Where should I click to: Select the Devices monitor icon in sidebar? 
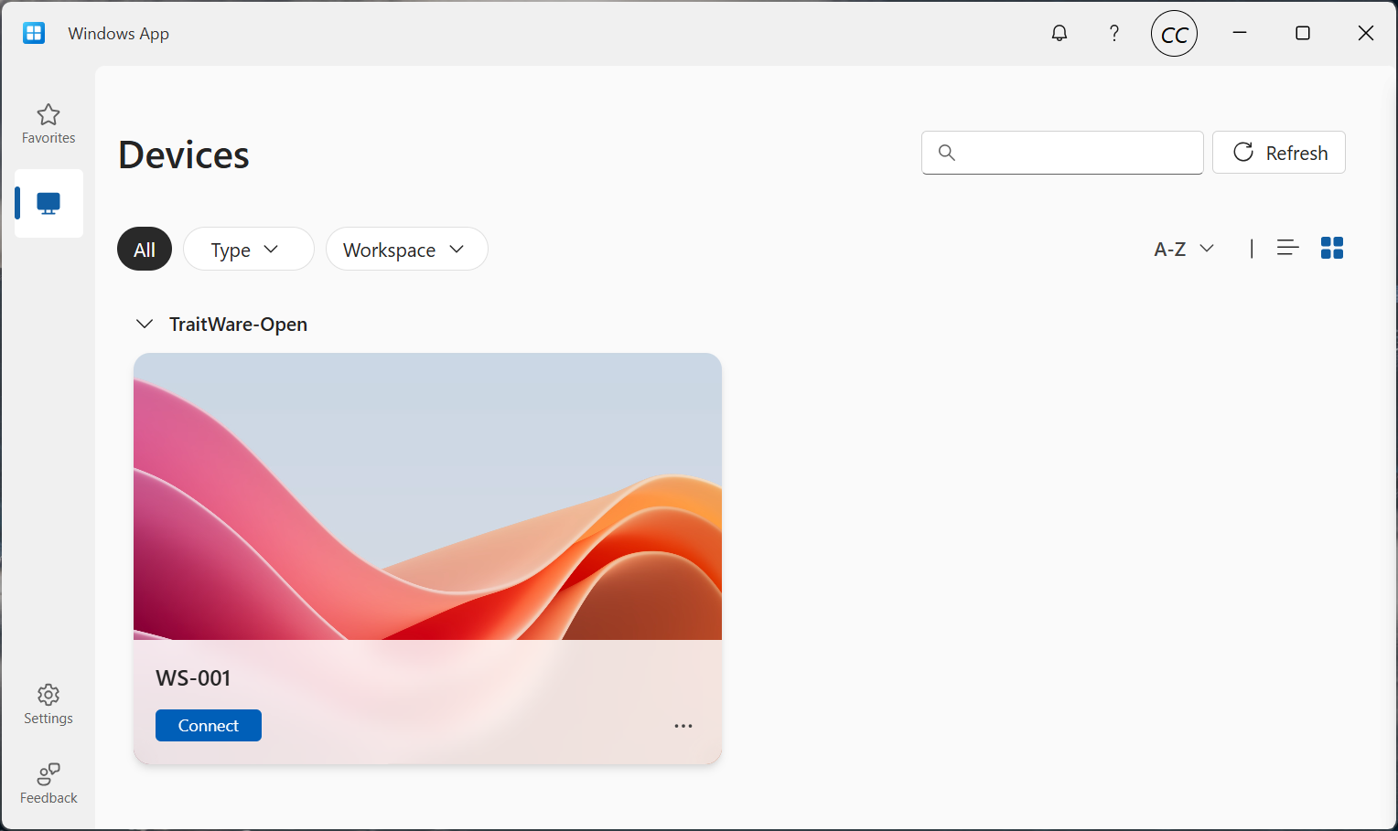click(48, 203)
